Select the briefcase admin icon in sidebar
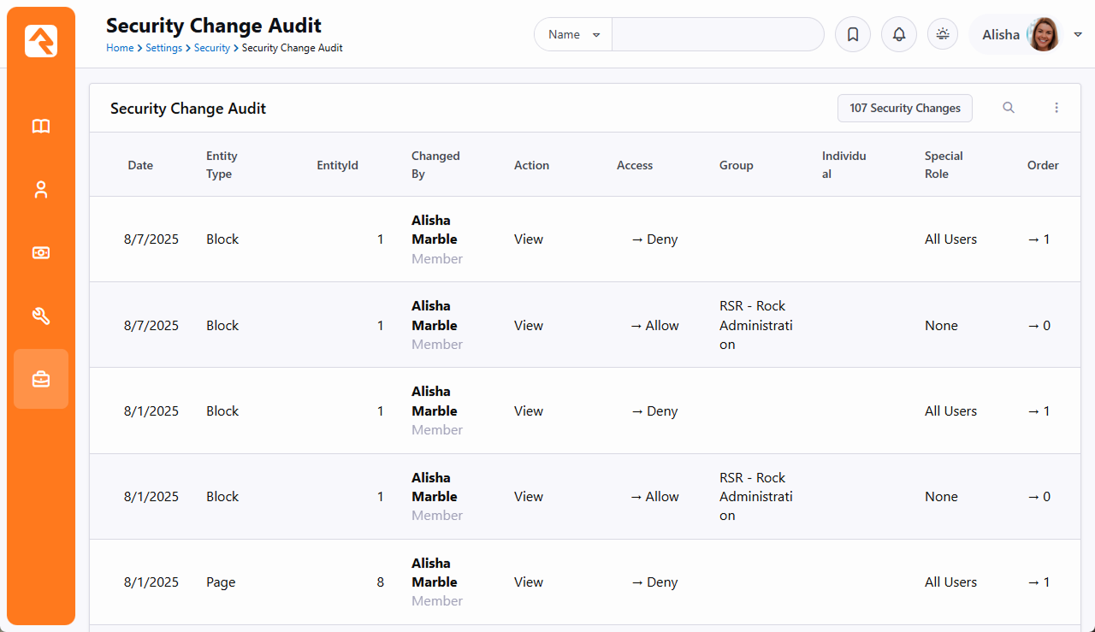Image resolution: width=1095 pixels, height=632 pixels. pos(41,379)
